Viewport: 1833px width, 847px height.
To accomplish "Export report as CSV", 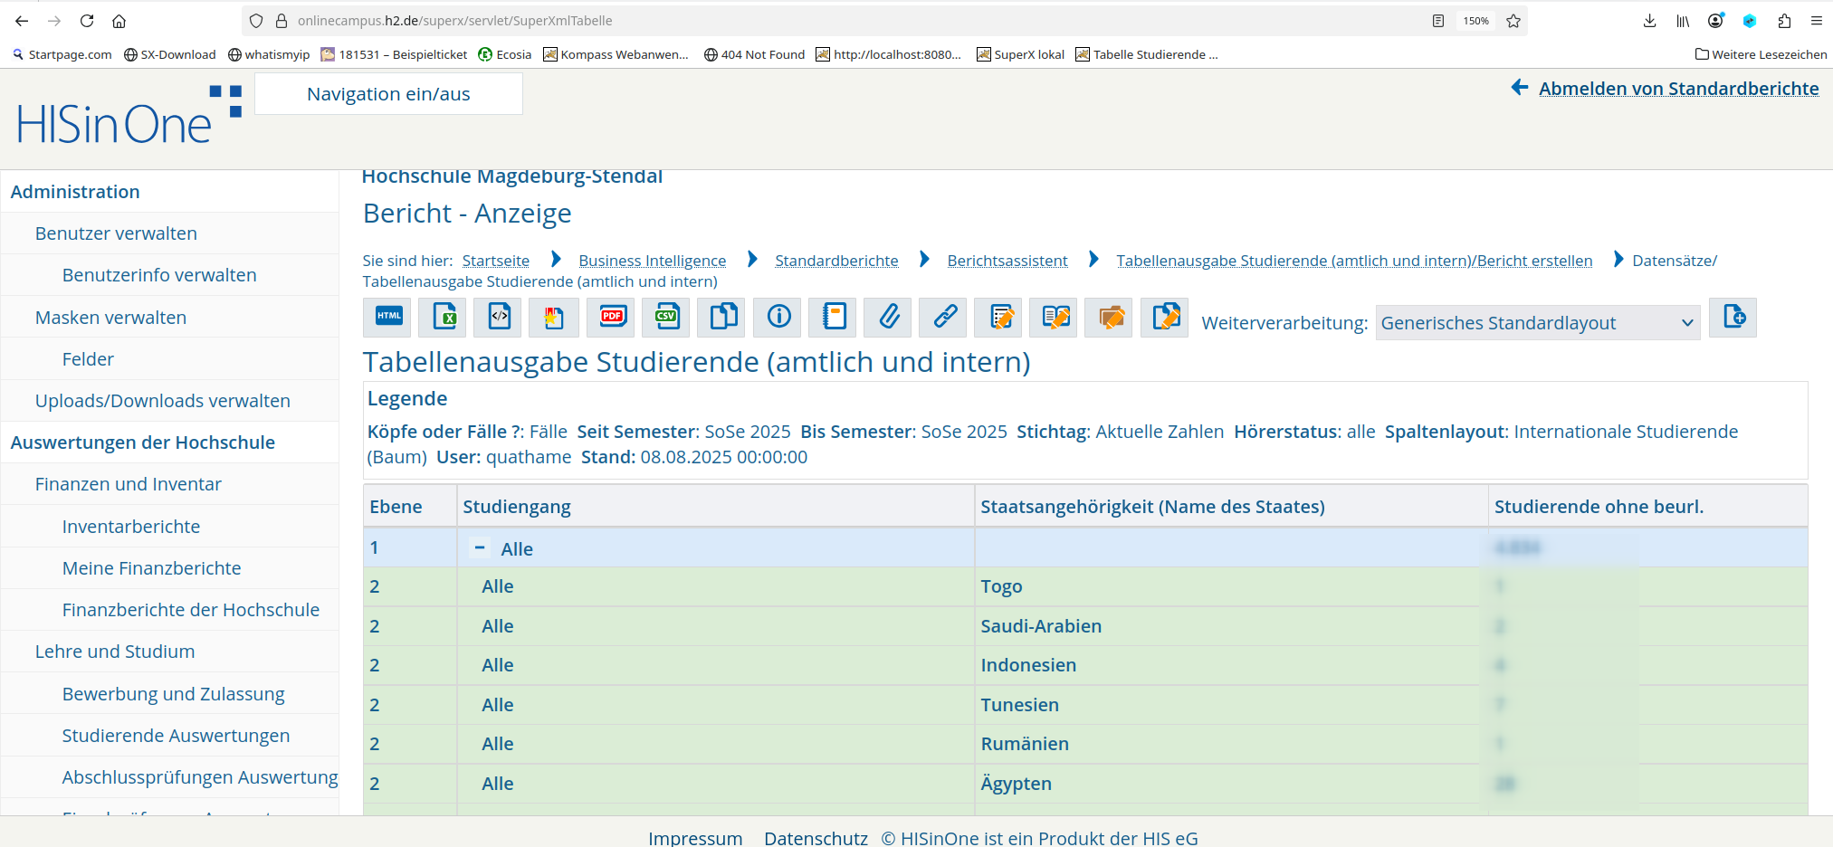I will click(666, 317).
